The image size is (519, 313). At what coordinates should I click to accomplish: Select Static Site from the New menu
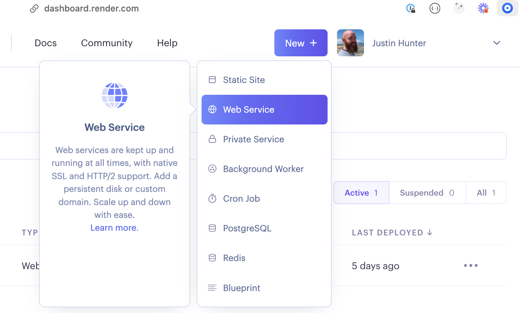[x=265, y=80]
